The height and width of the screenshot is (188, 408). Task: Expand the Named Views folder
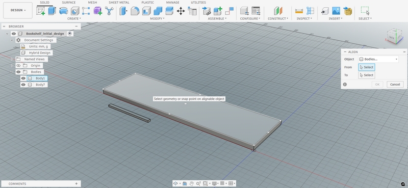(12, 59)
